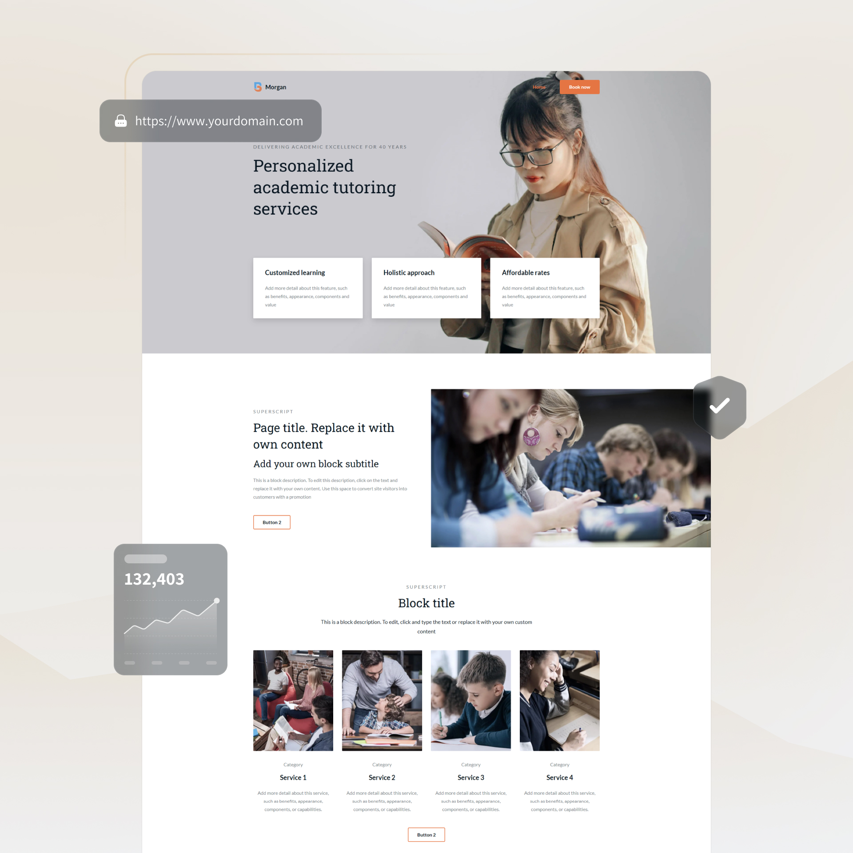Viewport: 853px width, 853px height.
Task: Click Button 2 under block subtitle
Action: [x=272, y=522]
